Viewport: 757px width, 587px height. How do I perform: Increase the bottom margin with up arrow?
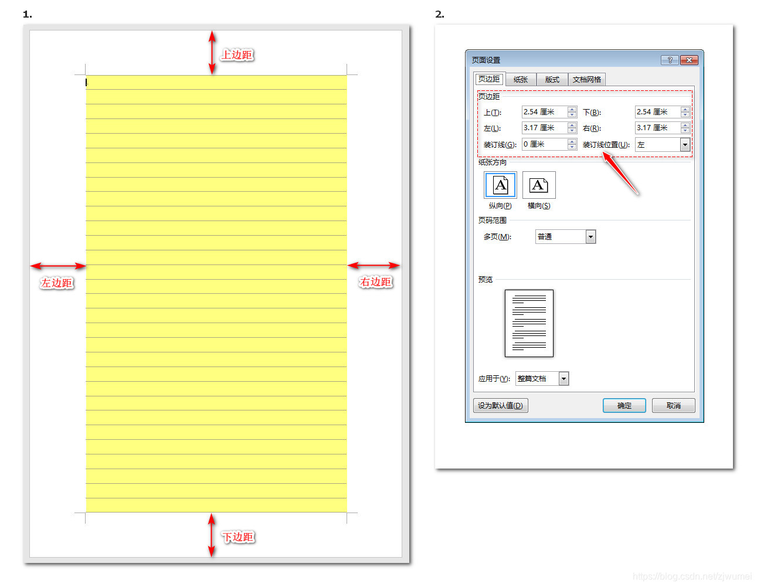[685, 109]
